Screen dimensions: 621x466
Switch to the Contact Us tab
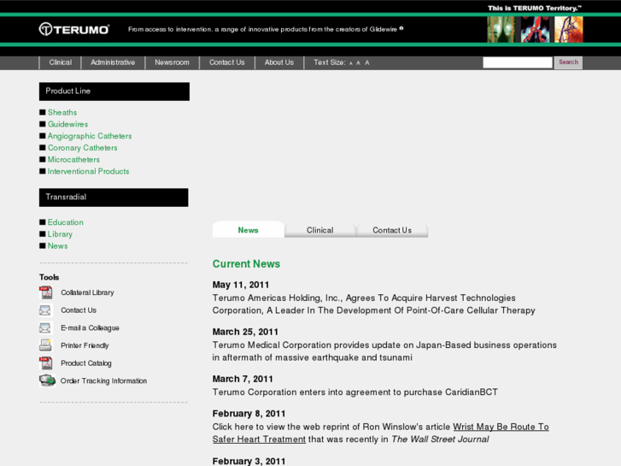point(392,230)
